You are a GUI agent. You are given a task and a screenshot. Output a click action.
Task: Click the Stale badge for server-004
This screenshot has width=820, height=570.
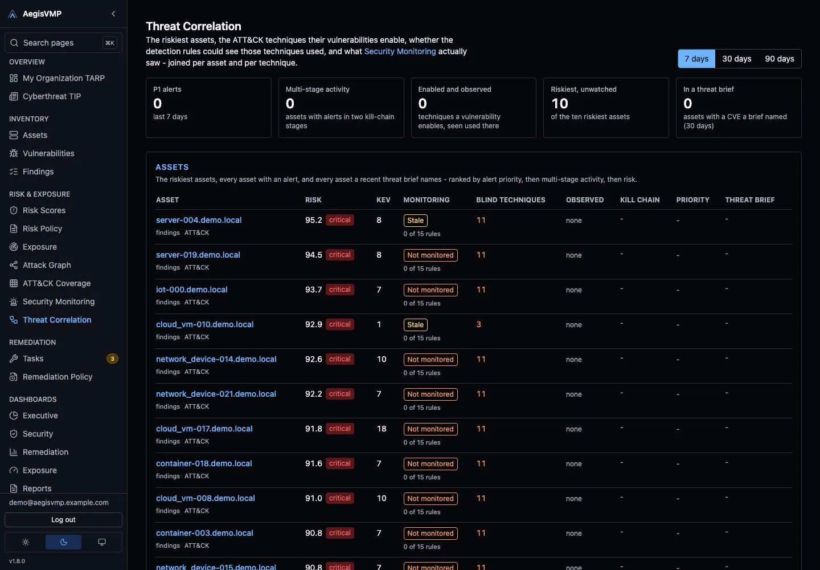coord(416,221)
